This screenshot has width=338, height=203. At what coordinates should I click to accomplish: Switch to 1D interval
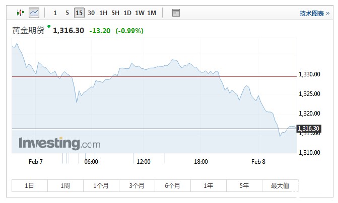pyautogui.click(x=127, y=13)
